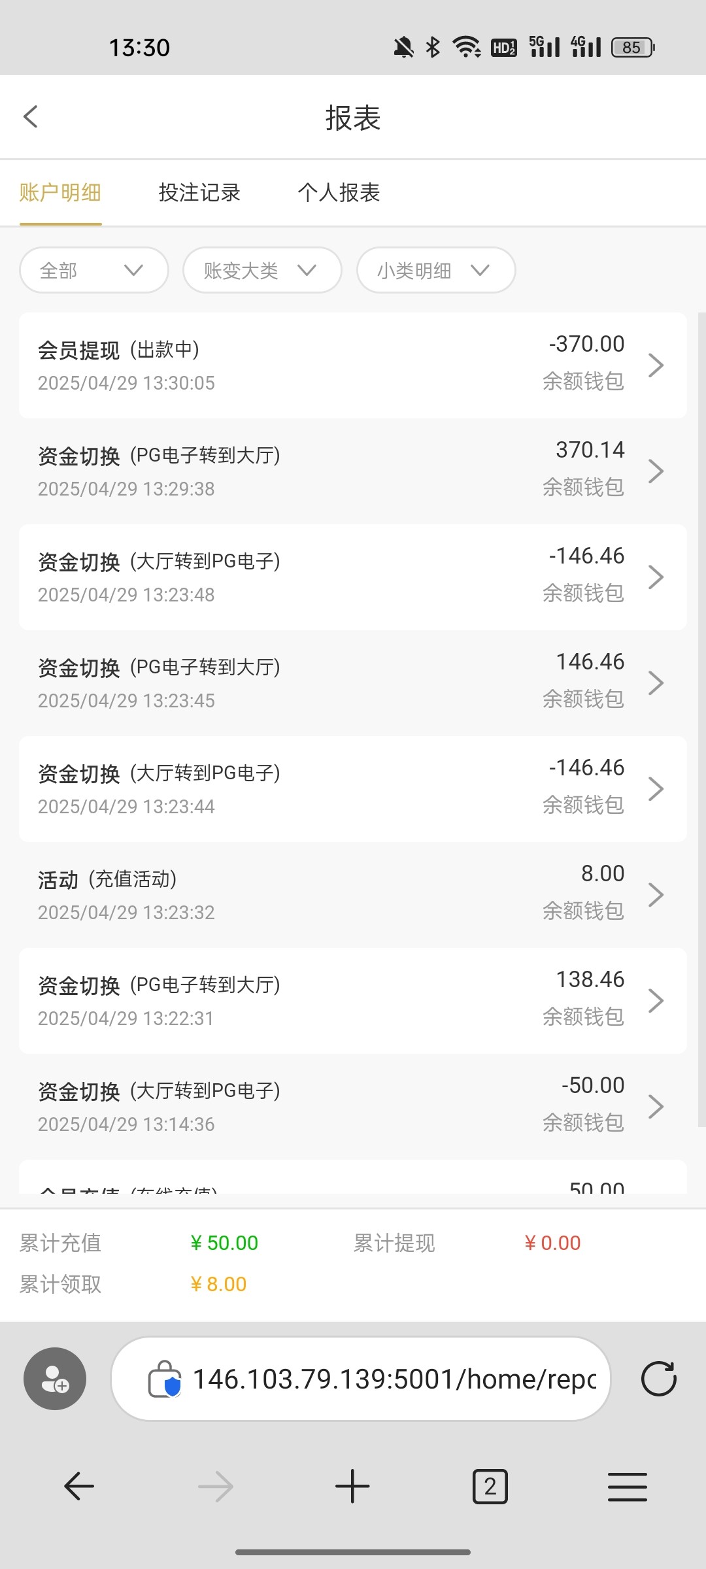Image resolution: width=706 pixels, height=1569 pixels.
Task: Tap the site security lock icon
Action: tap(165, 1379)
